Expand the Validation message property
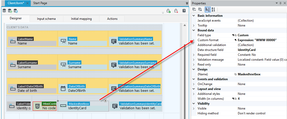Viewport: 287px width, 119px height. 194,60
